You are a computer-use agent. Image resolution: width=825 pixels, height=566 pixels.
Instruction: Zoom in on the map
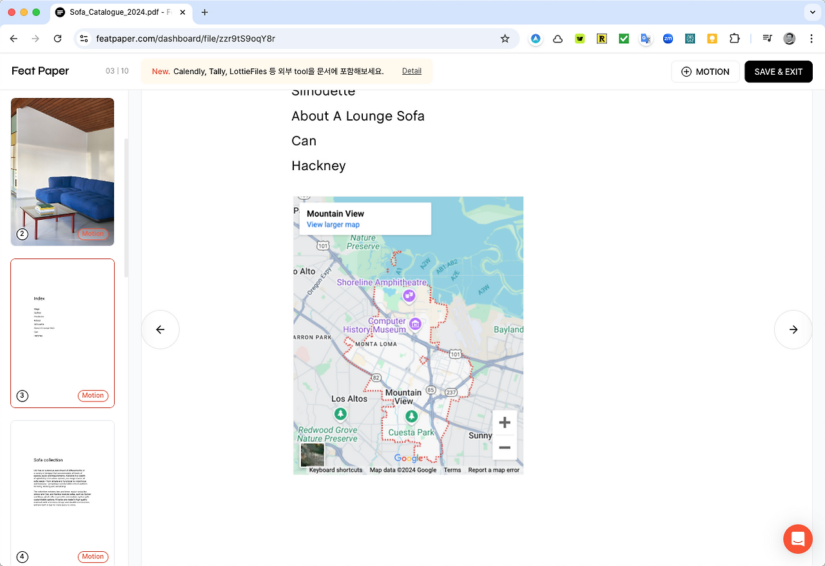point(505,423)
